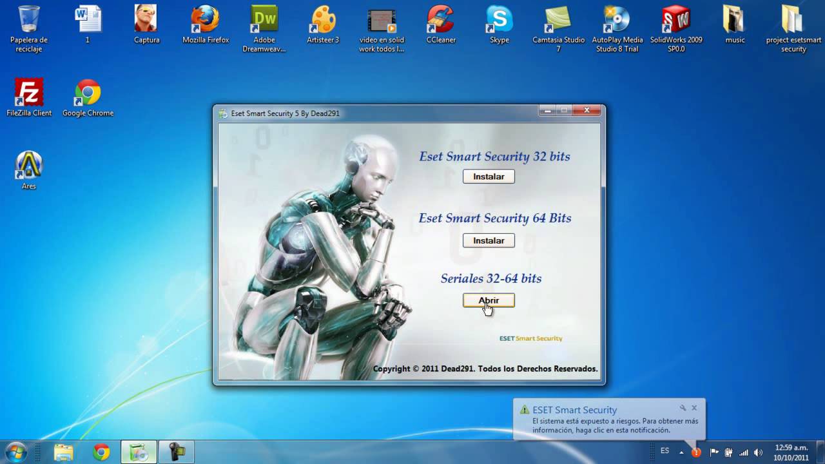Viewport: 825px width, 464px height.
Task: Launch Mozilla Firefox from the desktop
Action: tap(206, 24)
